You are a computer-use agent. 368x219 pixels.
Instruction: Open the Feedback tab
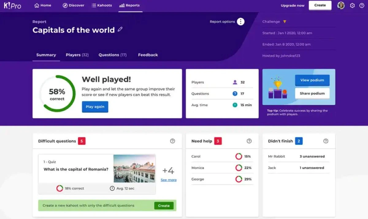148,55
